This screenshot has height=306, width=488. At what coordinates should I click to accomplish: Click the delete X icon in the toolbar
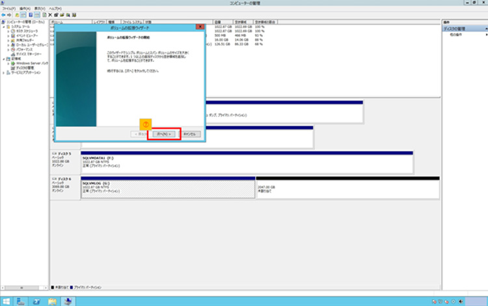point(51,14)
